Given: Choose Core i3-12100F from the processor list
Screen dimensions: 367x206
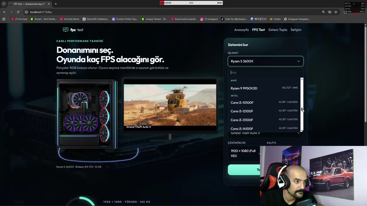Looking at the screenshot, I should (x=264, y=111).
